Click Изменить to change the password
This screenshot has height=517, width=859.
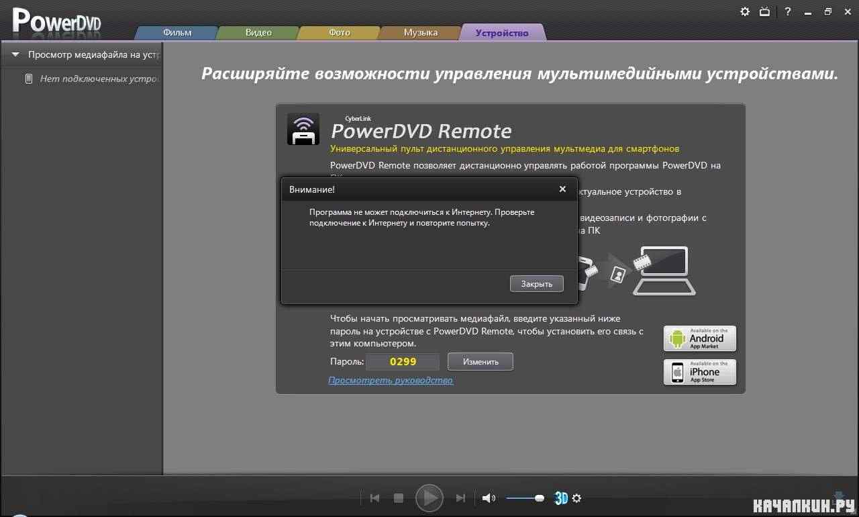pos(481,362)
